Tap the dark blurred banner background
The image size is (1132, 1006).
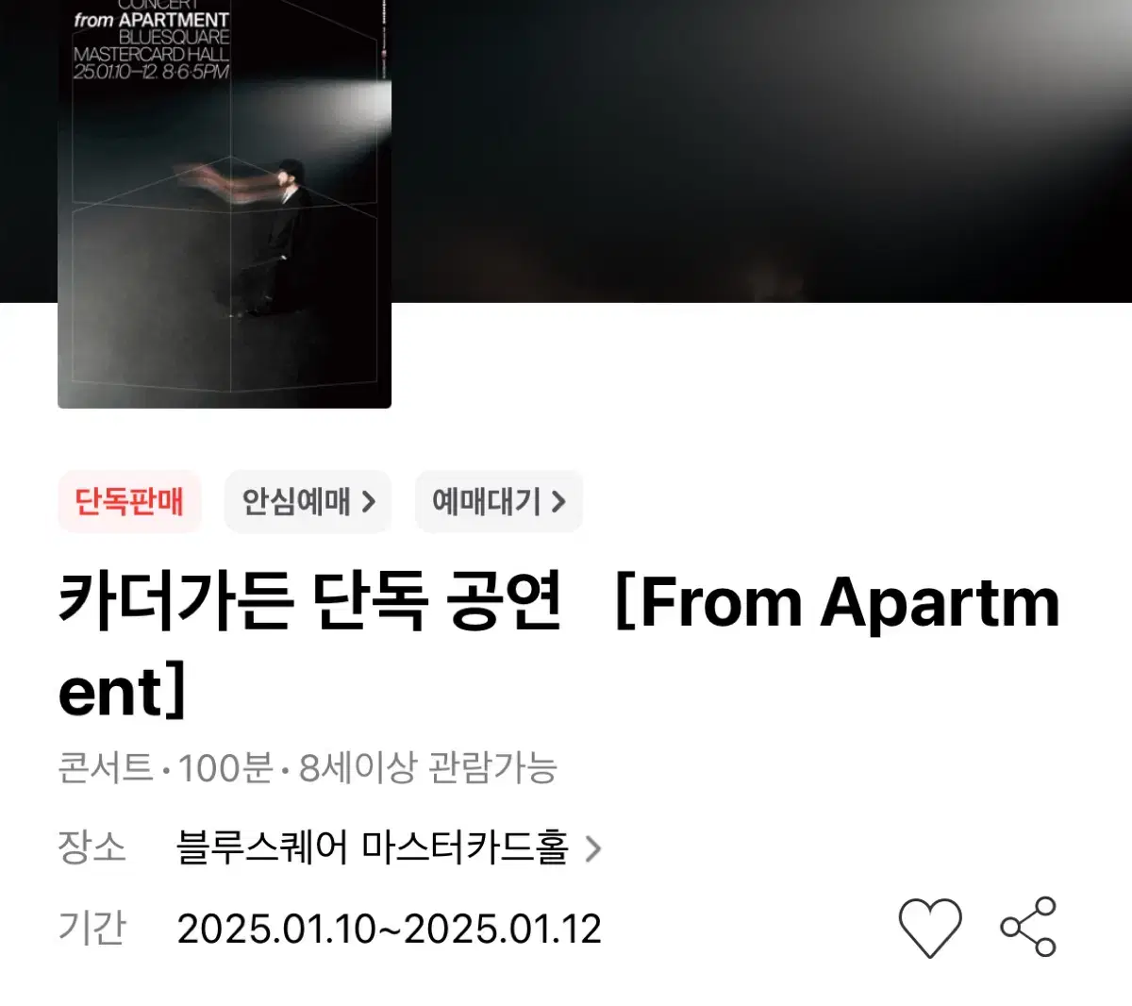point(755,151)
